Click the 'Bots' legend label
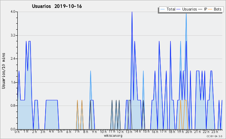This screenshot has height=139, width=226. (x=217, y=9)
